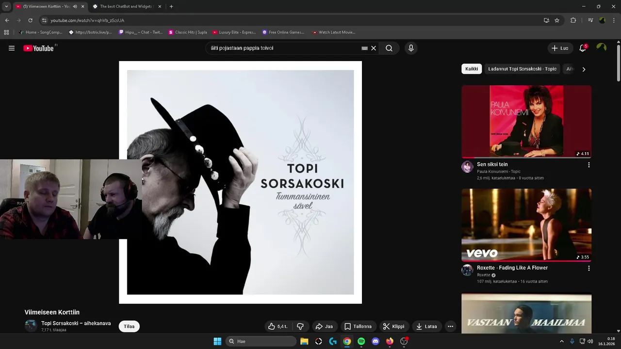Open Spotify from the taskbar

(361, 341)
